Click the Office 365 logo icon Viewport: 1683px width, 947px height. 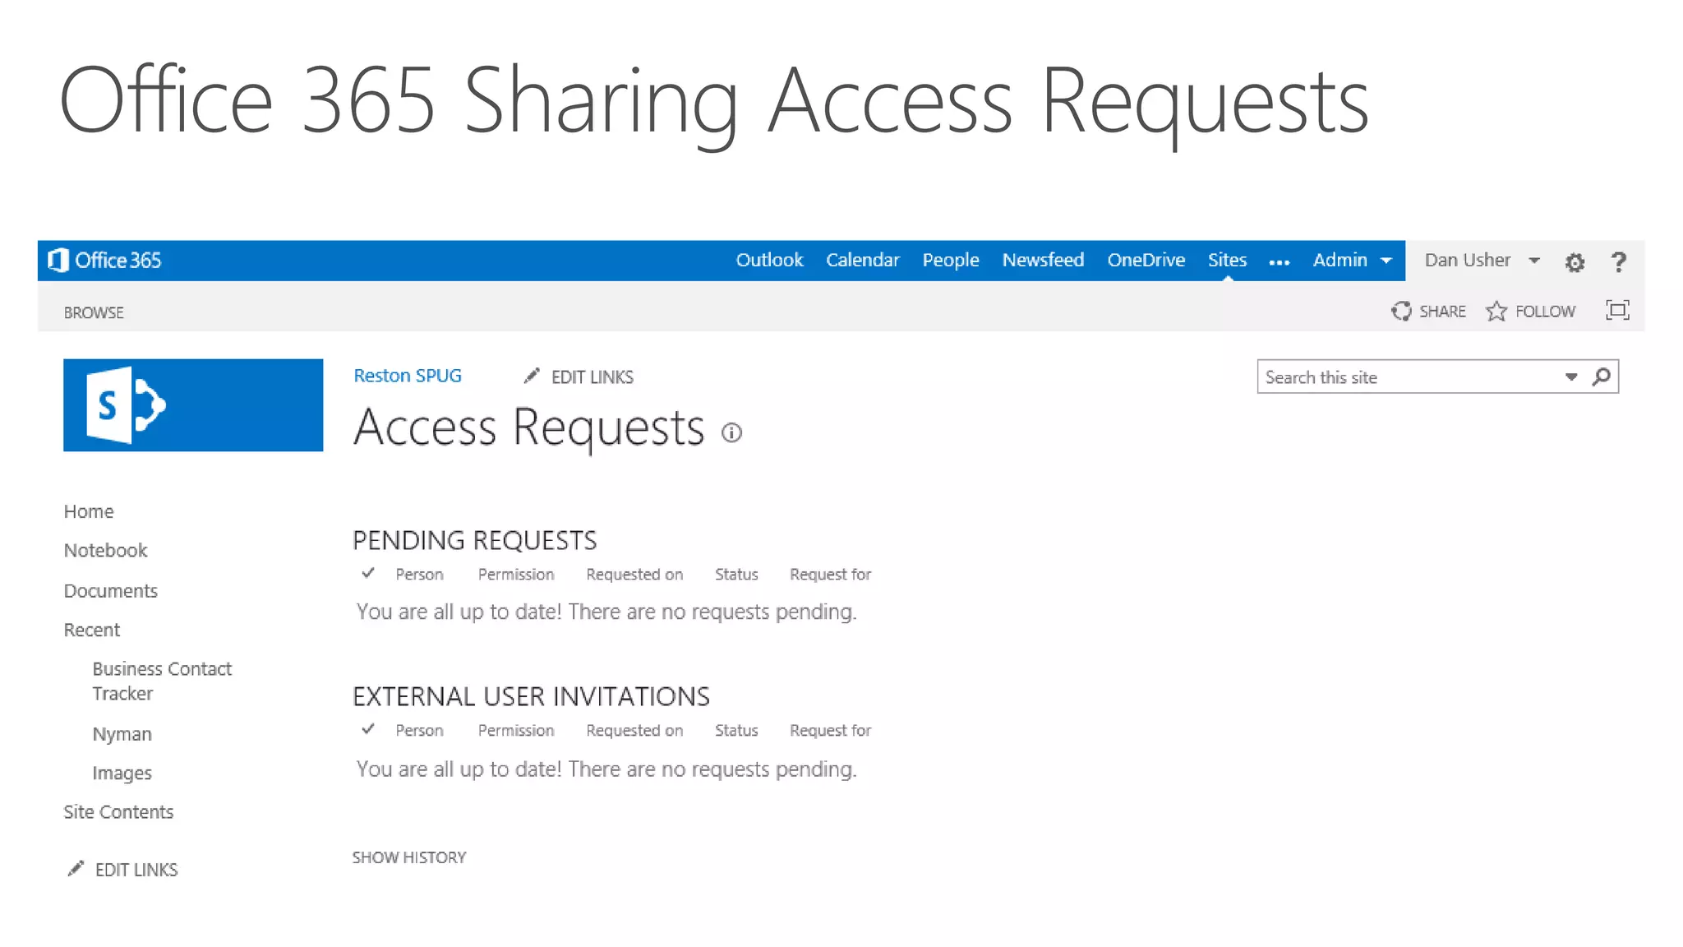(x=58, y=261)
